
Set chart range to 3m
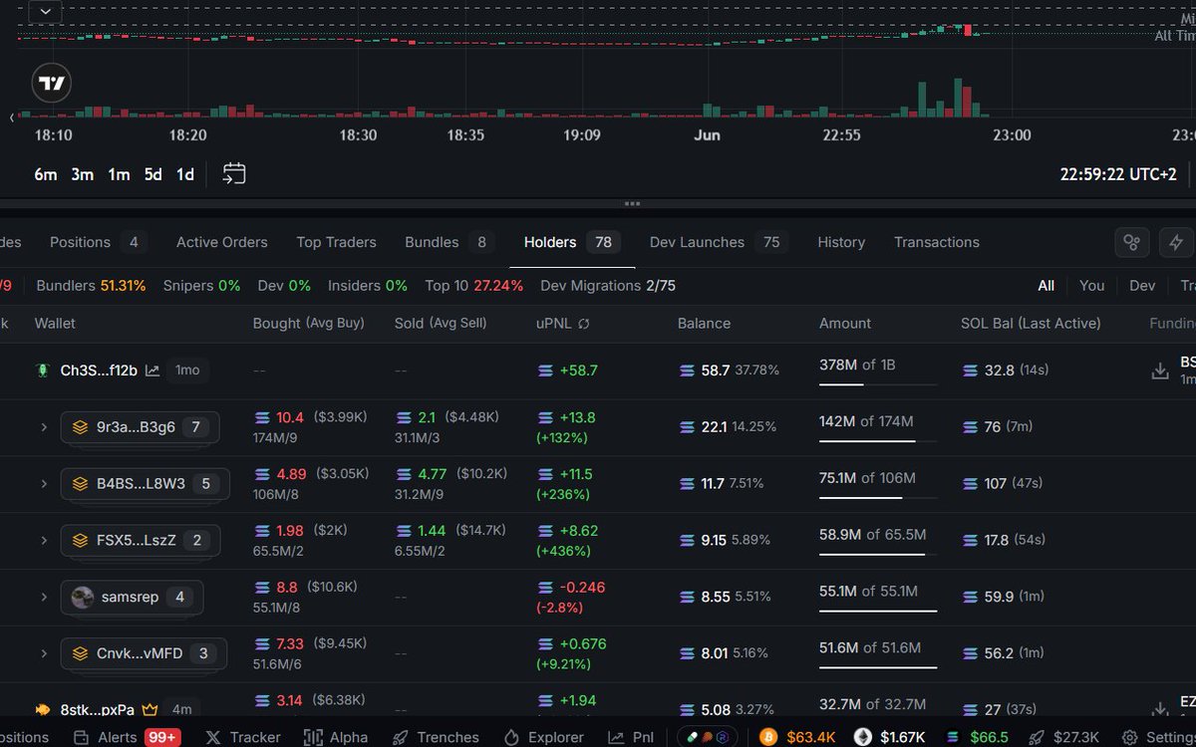[82, 174]
